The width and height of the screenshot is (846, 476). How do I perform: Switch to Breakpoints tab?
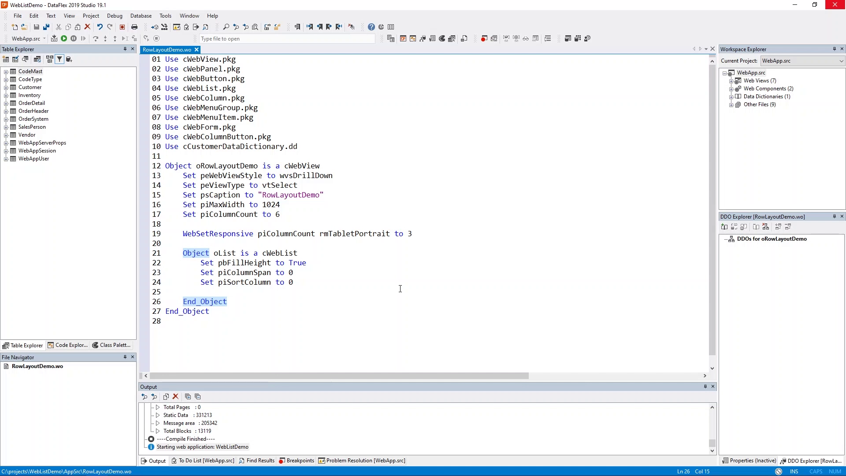point(297,461)
